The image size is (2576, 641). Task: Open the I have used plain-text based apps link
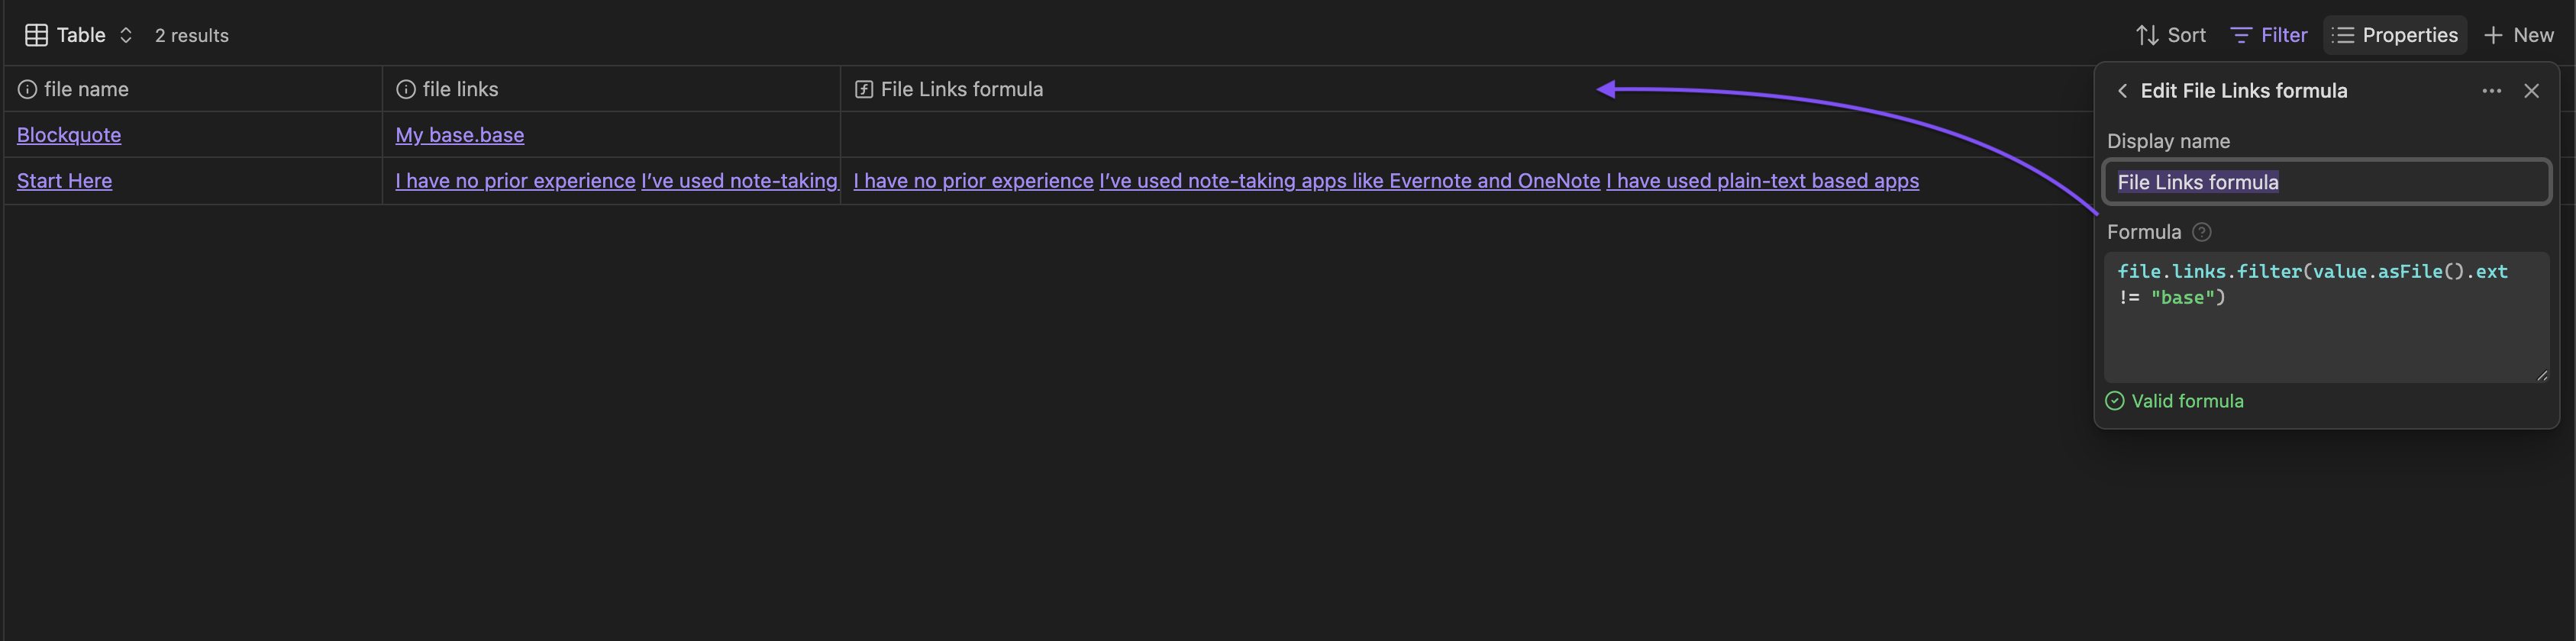point(1762,181)
